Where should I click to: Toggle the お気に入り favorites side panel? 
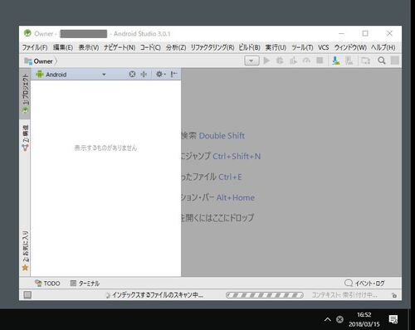pyautogui.click(x=25, y=250)
